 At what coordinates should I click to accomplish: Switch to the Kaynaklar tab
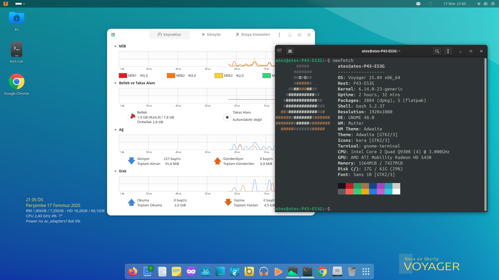(169, 34)
